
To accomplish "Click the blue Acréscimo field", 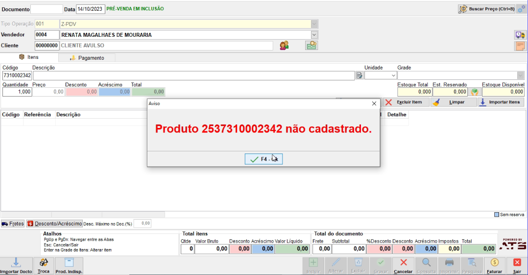I will coord(115,92).
